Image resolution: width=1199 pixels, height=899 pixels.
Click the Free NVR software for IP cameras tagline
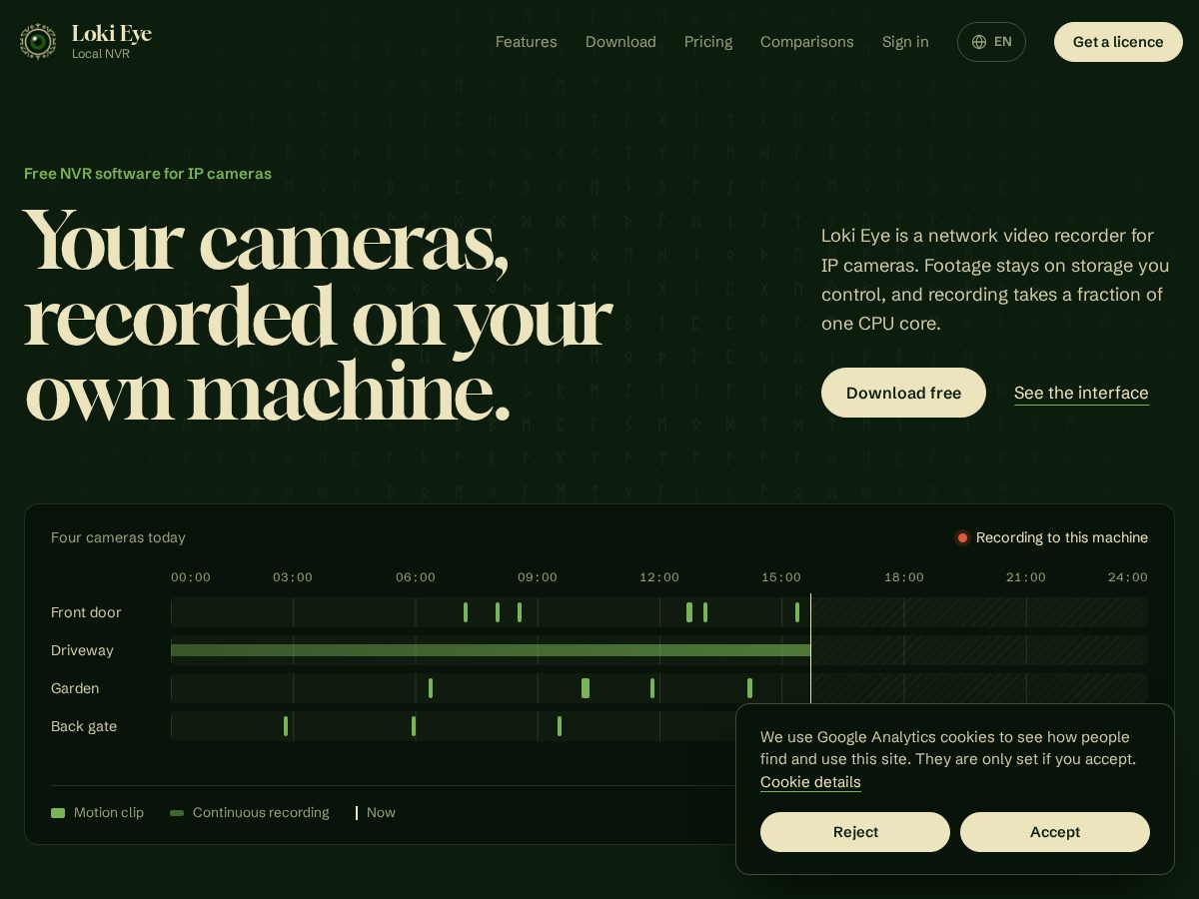[148, 174]
